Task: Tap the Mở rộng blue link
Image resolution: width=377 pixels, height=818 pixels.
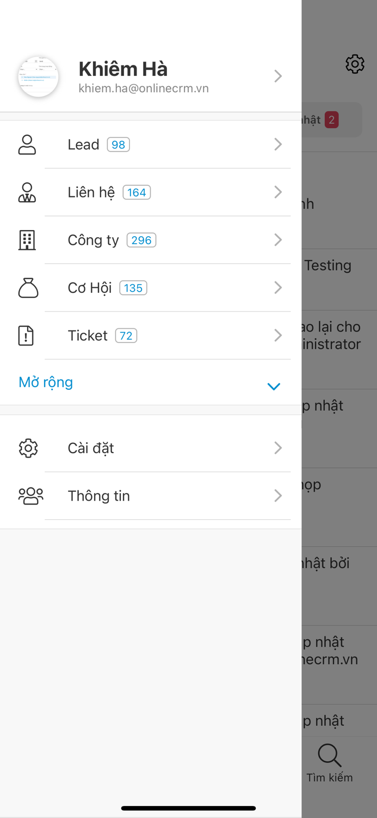Action: point(46,382)
